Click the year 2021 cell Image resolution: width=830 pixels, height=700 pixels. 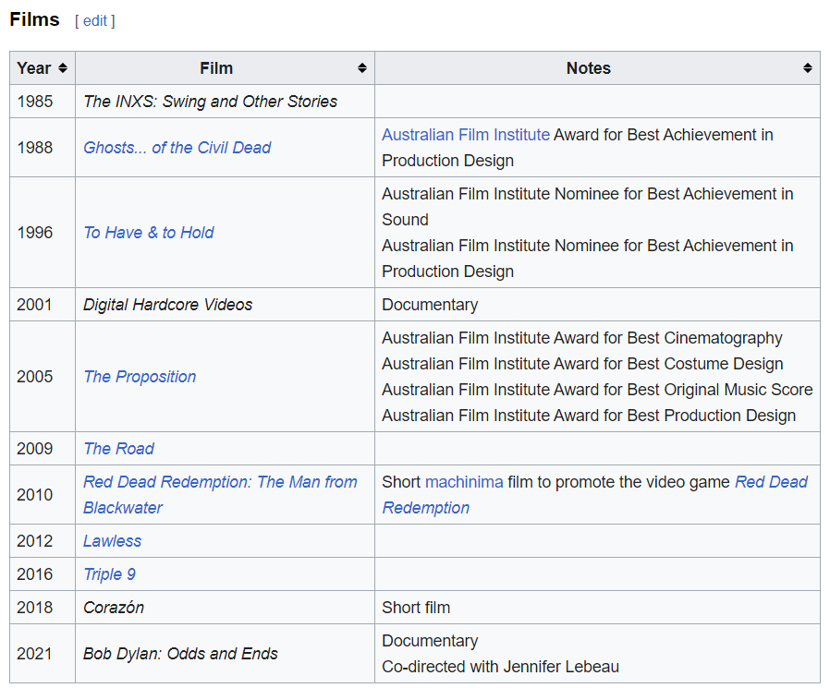click(x=43, y=654)
